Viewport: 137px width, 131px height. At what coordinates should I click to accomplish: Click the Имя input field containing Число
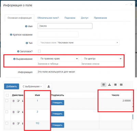[x=65, y=26]
